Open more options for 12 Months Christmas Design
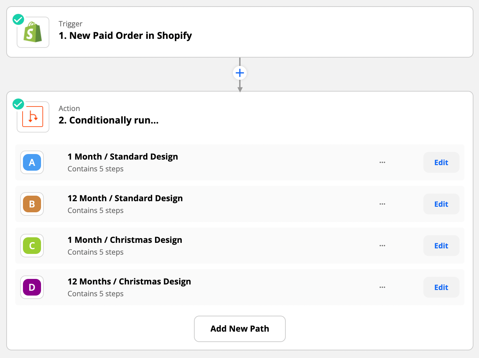The image size is (479, 358). click(382, 287)
